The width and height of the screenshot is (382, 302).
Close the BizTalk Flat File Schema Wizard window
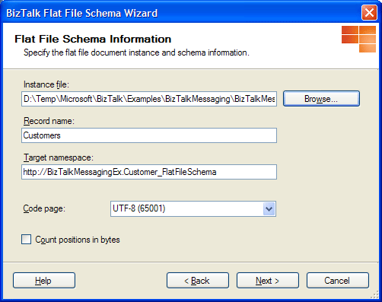[x=369, y=12]
